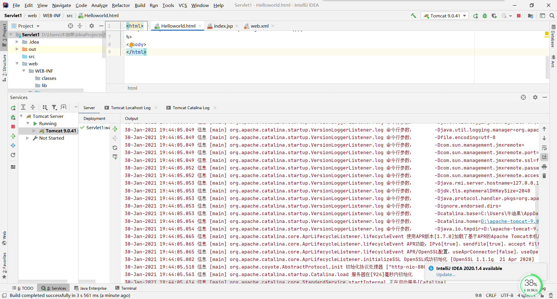The image size is (557, 299).
Task: Open the Refactor menu
Action: 121,5
